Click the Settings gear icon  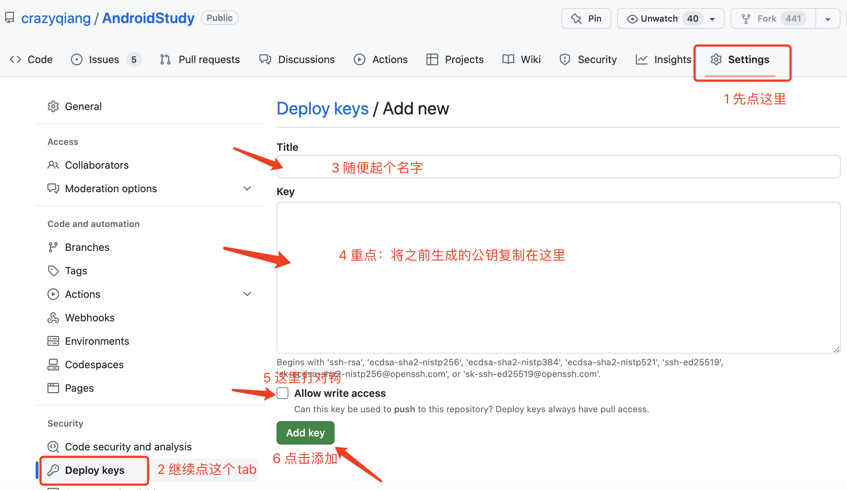pyautogui.click(x=716, y=58)
